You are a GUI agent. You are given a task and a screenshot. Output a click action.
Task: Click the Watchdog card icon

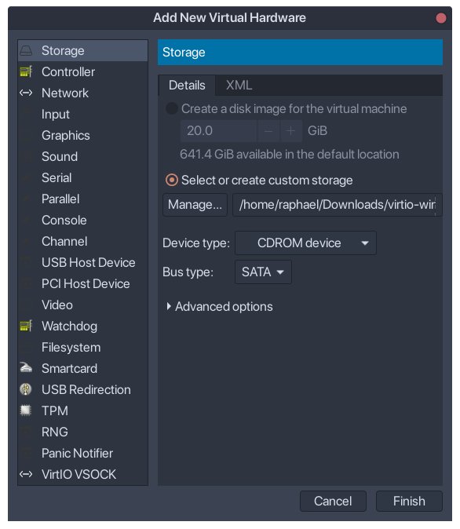pyautogui.click(x=26, y=326)
